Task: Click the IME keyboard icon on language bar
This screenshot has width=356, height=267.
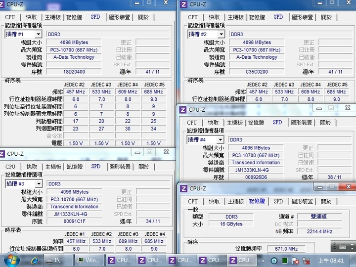Action: tap(343, 247)
